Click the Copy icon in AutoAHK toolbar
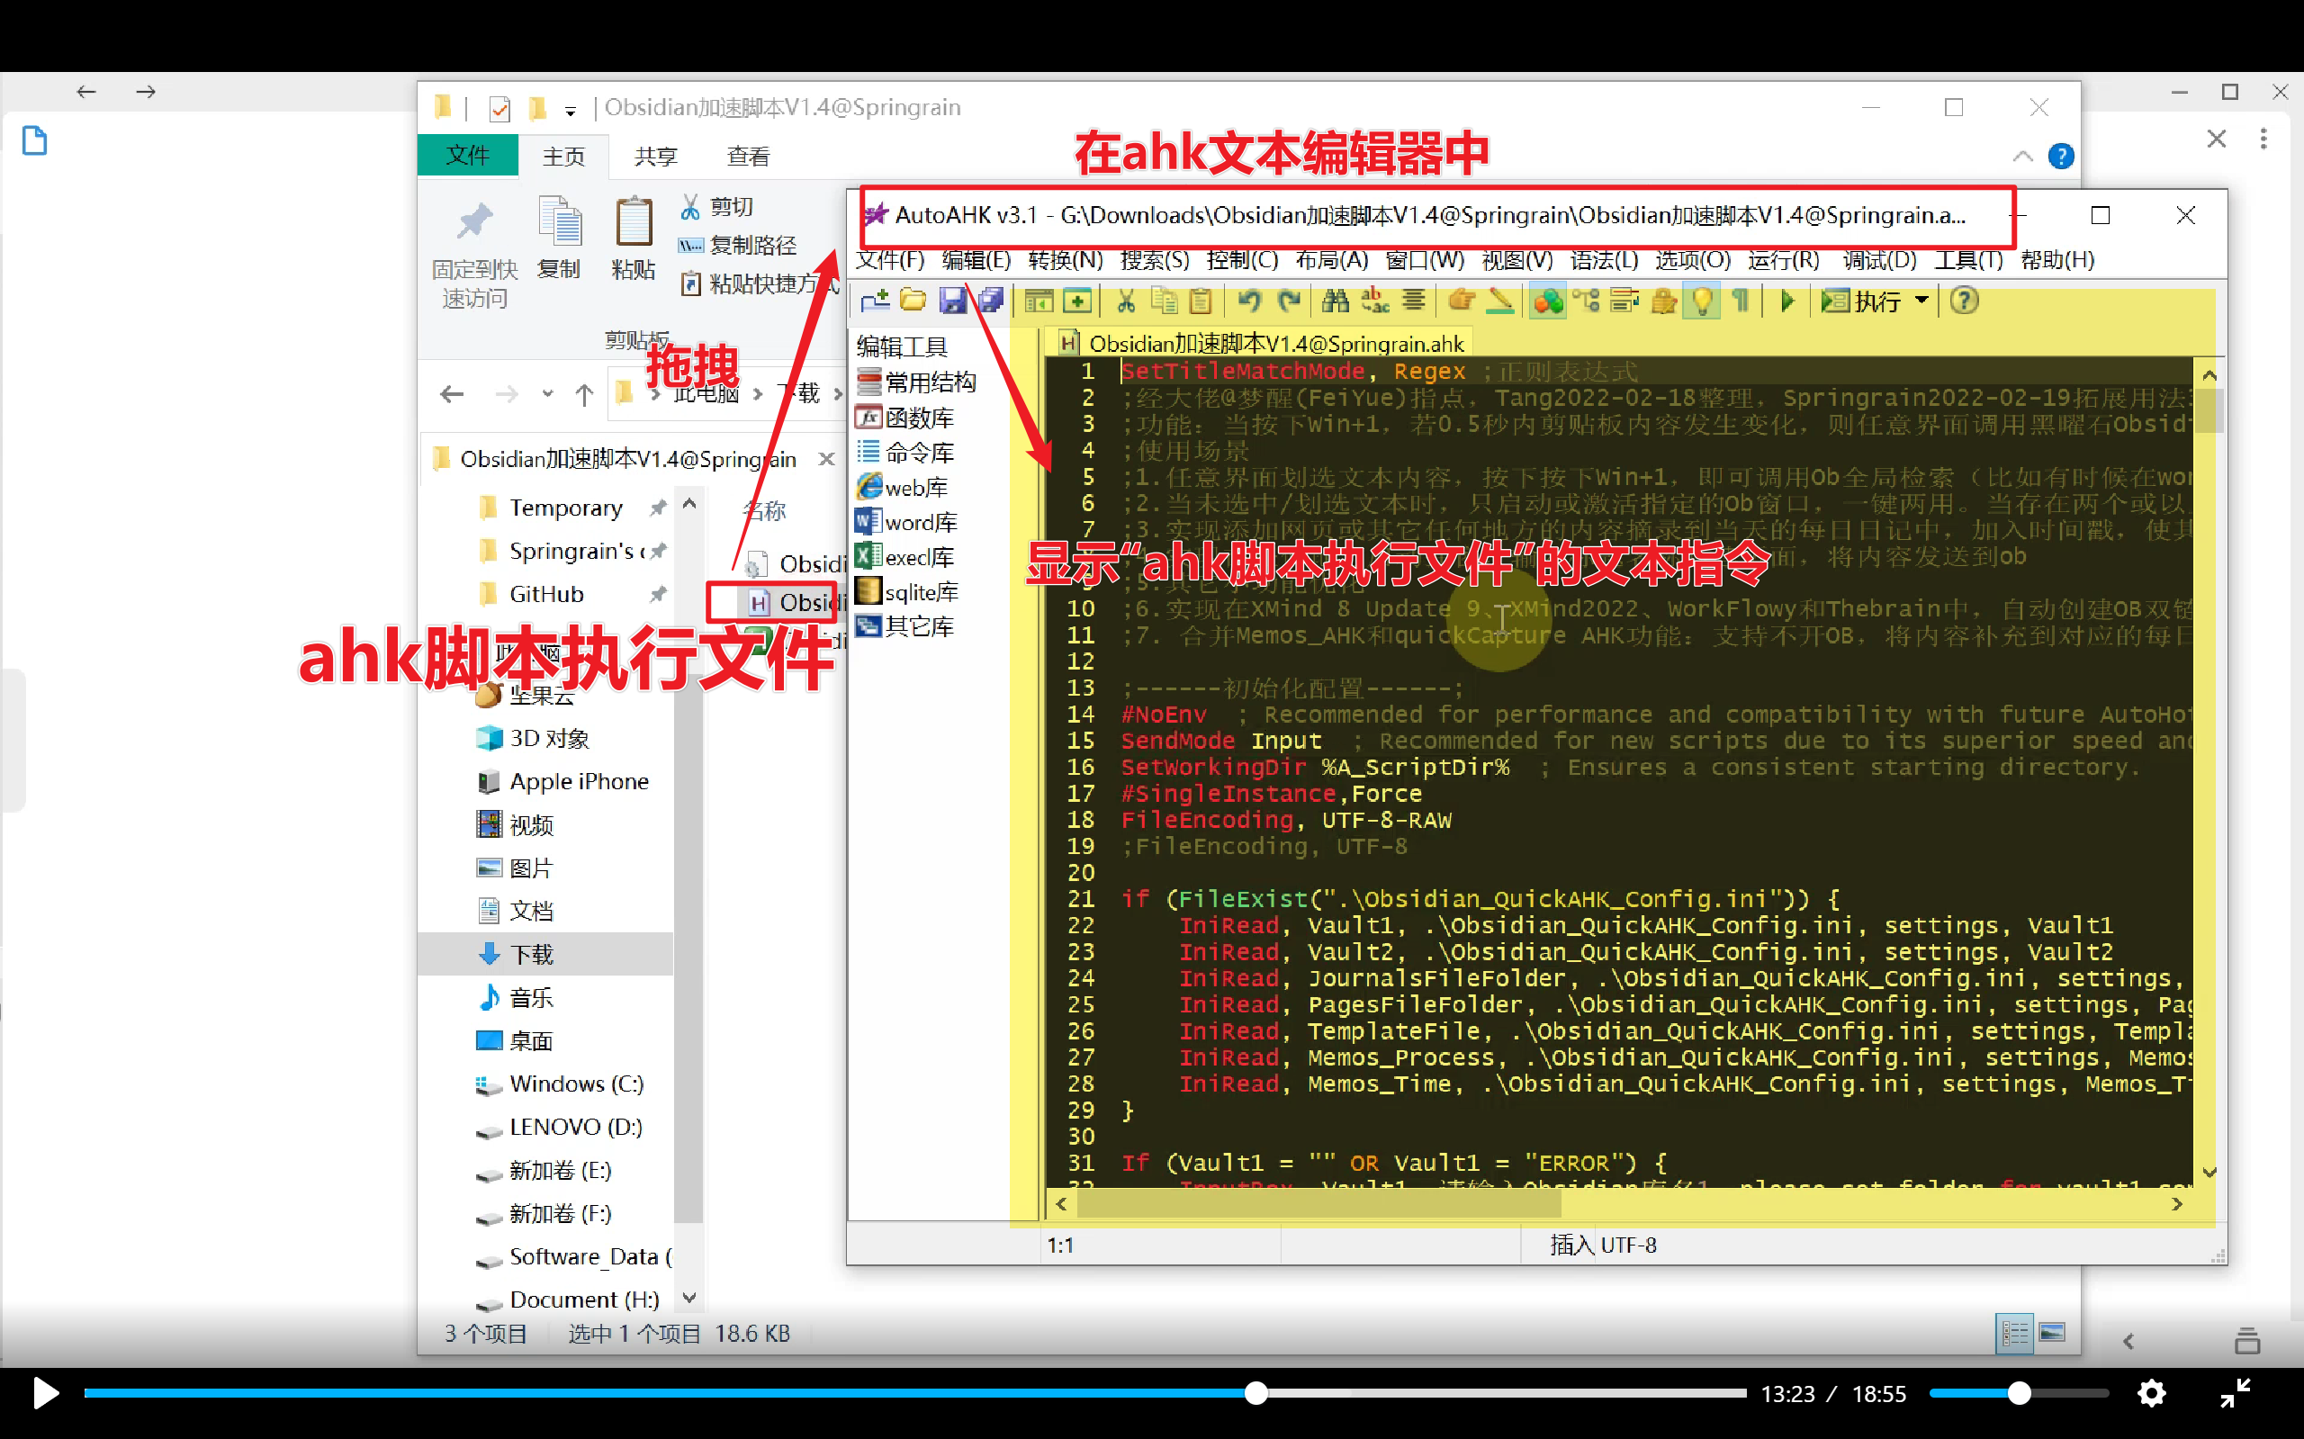Image resolution: width=2304 pixels, height=1439 pixels. [1164, 301]
